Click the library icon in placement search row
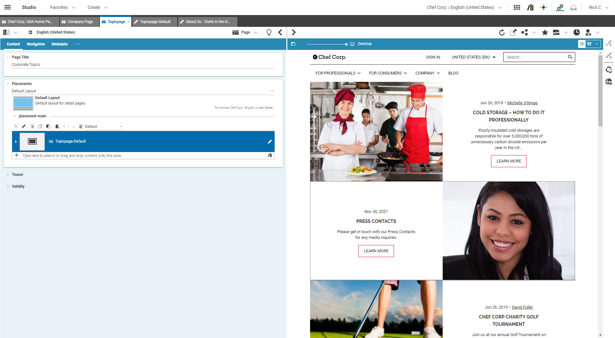This screenshot has height=338, width=615. click(270, 155)
